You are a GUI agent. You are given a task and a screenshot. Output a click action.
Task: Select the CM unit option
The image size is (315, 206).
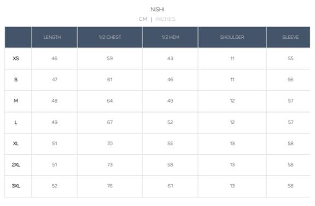click(143, 19)
